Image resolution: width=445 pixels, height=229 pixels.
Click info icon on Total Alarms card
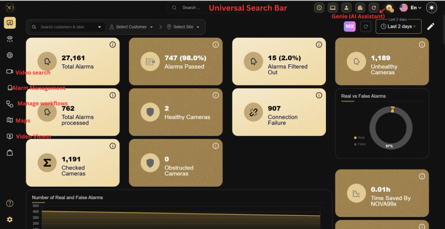pos(113,44)
